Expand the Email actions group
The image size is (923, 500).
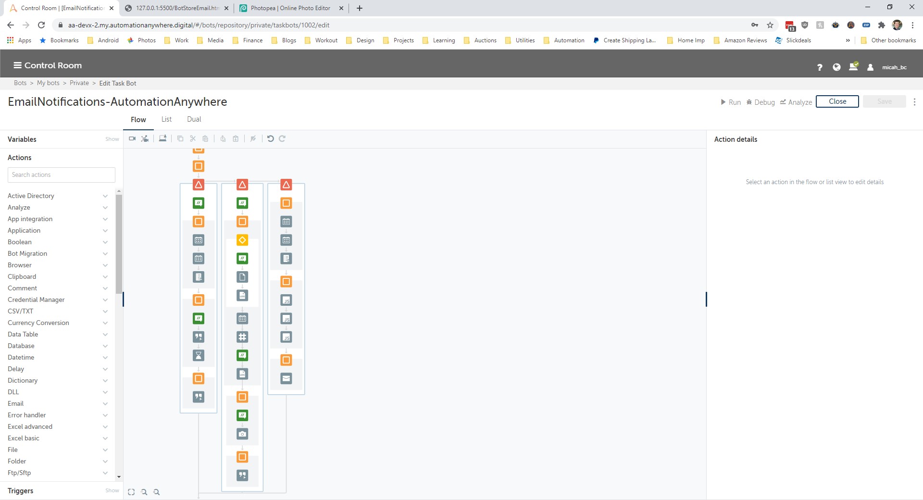pos(105,403)
